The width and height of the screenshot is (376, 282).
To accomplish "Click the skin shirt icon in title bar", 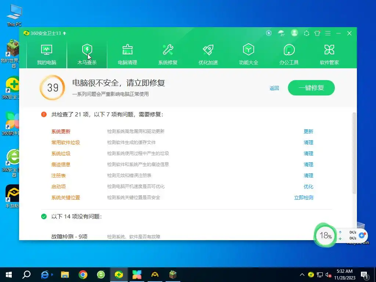I will [x=317, y=33].
